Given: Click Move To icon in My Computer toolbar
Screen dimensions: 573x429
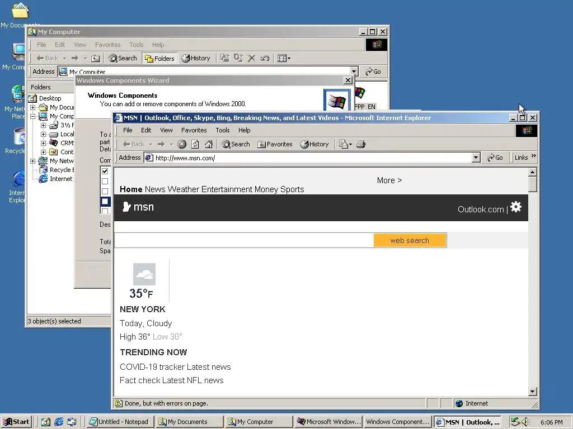Looking at the screenshot, I should coord(225,58).
